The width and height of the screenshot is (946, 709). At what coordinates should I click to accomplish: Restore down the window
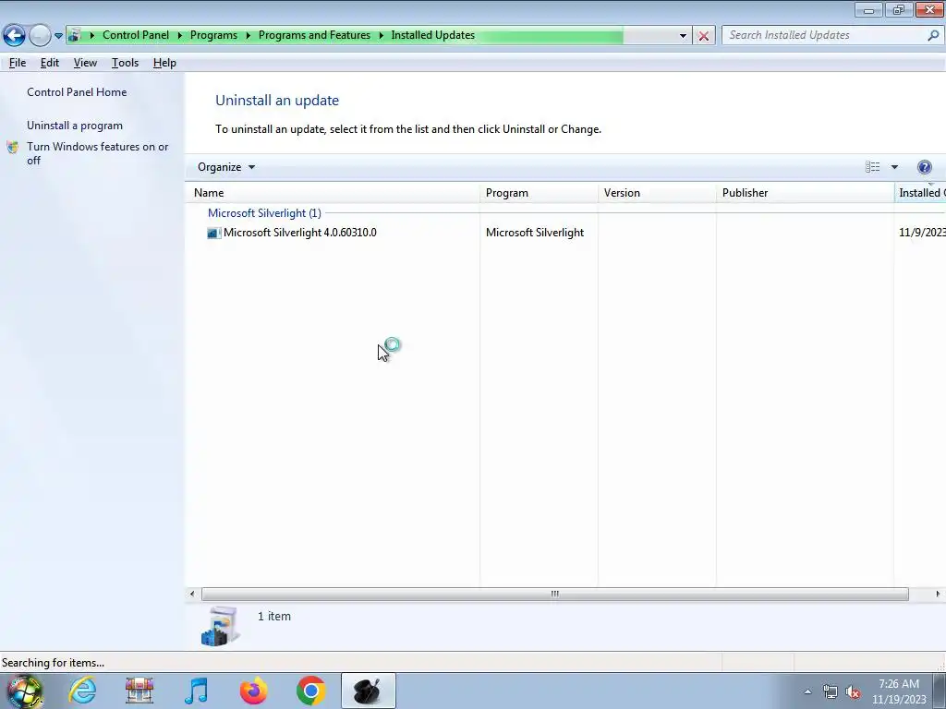(x=899, y=9)
